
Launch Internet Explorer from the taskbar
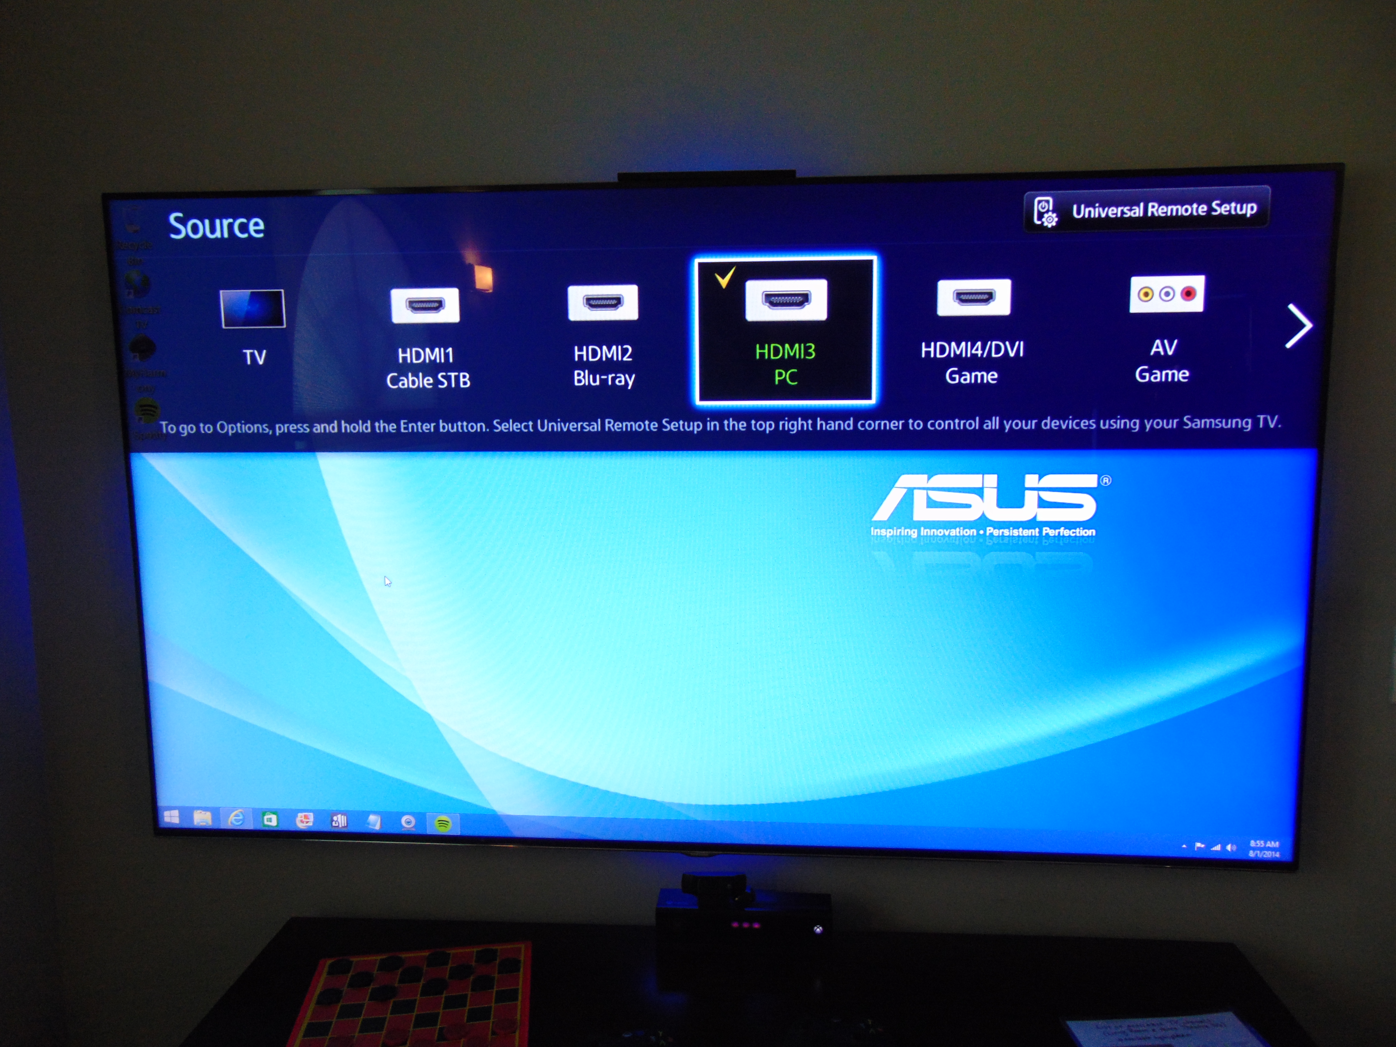(236, 819)
